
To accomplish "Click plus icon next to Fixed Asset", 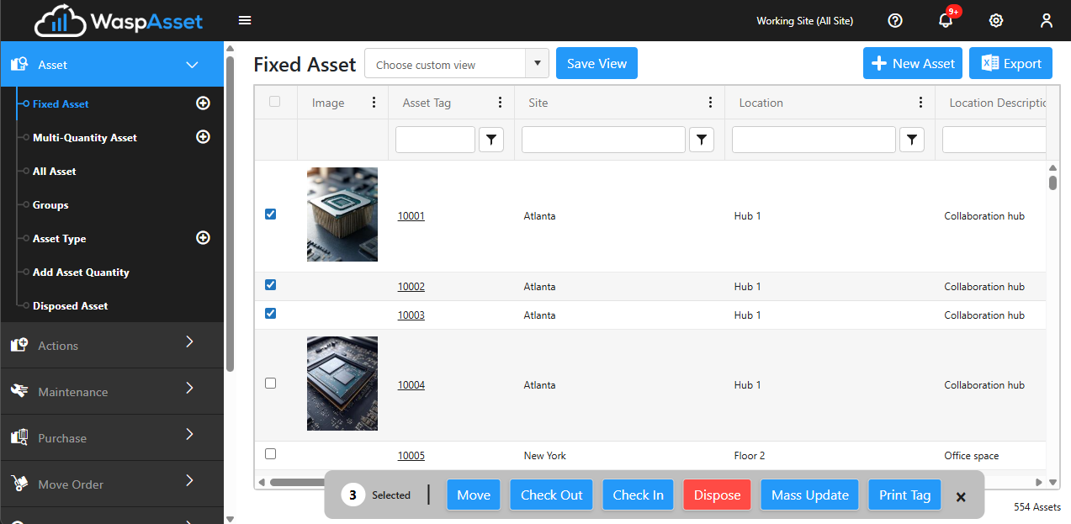I will click(x=203, y=103).
